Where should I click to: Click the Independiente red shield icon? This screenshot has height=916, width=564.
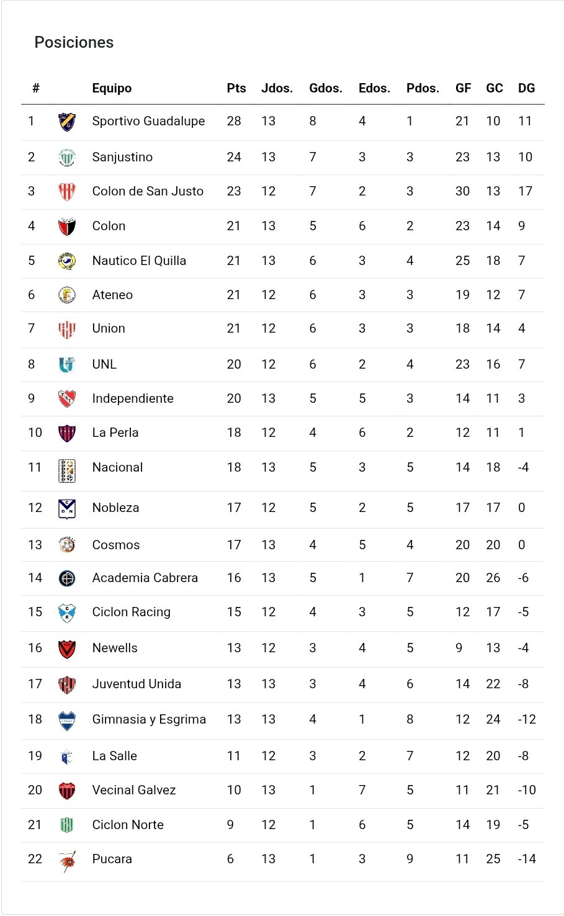67,399
